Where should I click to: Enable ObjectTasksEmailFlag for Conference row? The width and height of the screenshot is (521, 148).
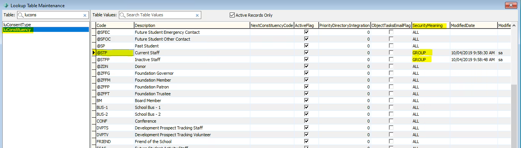[391, 121]
